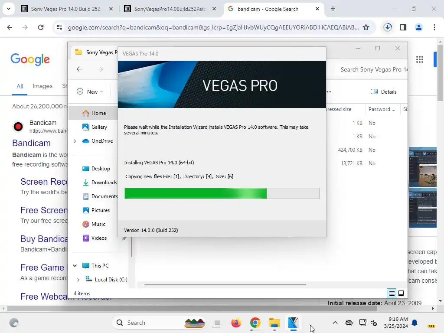Open Music folder in sidebar

(x=94, y=224)
